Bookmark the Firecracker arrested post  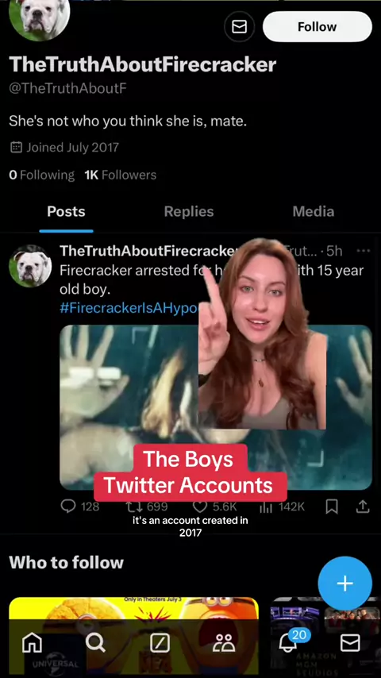[x=332, y=507]
